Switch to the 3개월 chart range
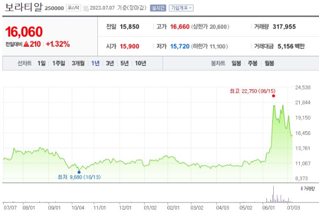 [x=78, y=63]
